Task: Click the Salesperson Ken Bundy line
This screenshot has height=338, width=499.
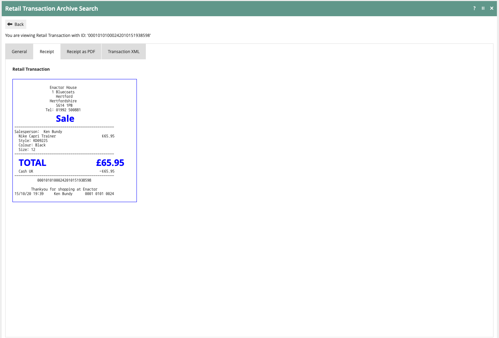Action: tap(38, 132)
